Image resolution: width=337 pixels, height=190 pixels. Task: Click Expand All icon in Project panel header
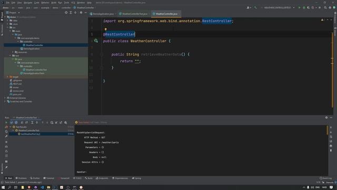71,13
